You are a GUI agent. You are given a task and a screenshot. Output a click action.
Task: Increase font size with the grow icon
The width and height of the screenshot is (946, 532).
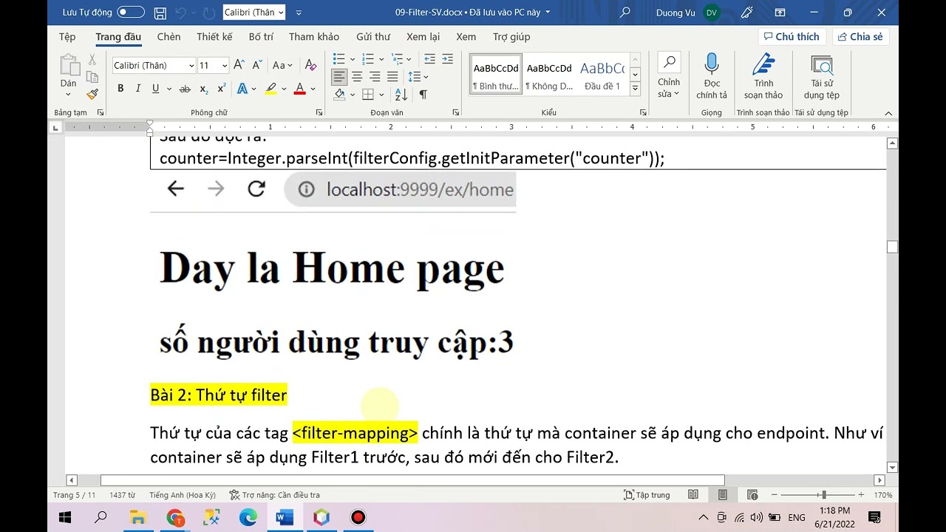tap(239, 66)
